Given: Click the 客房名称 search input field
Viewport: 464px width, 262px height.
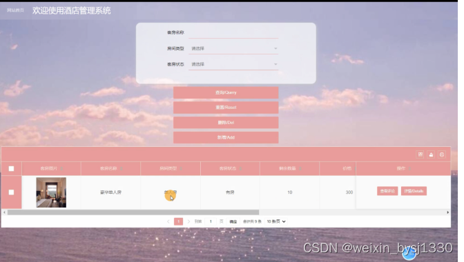Looking at the screenshot, I should pos(233,33).
